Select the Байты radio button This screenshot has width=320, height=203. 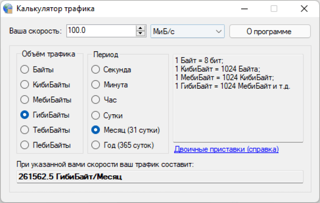tap(25, 70)
